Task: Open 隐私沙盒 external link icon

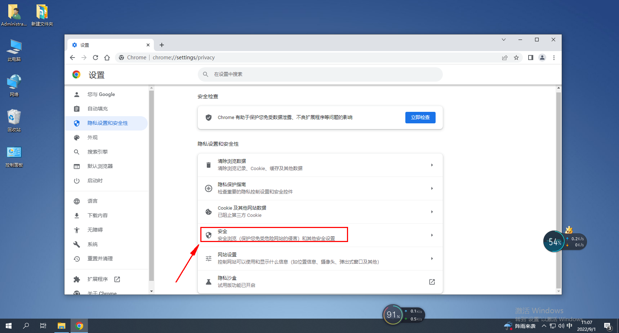Action: pos(432,282)
